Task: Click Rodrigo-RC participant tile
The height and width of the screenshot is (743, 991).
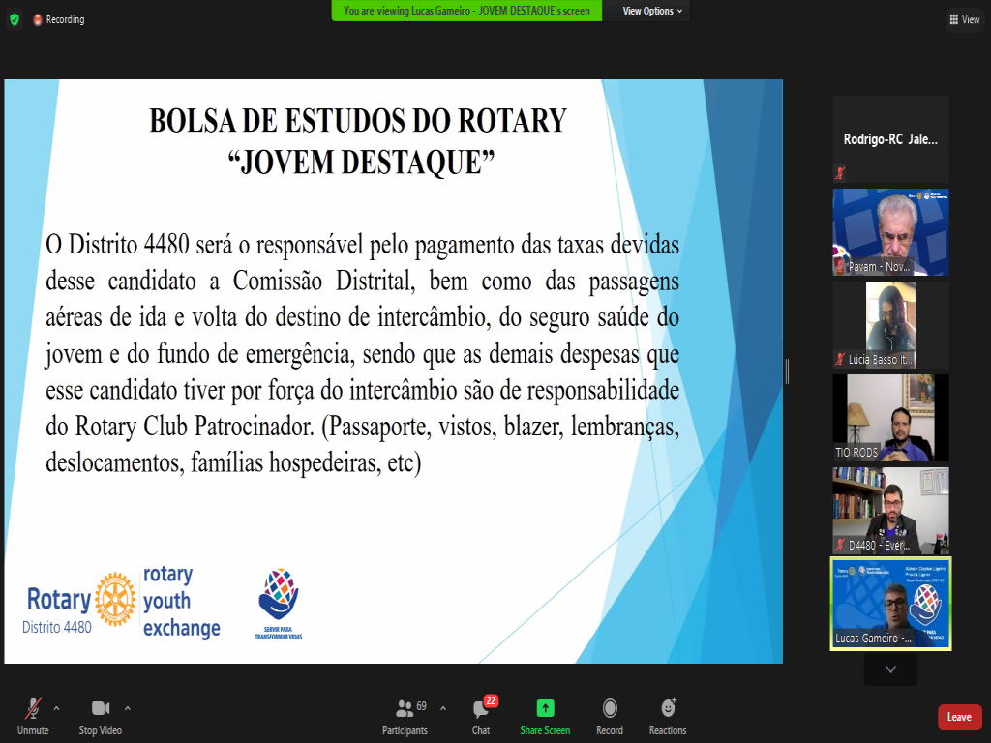Action: point(890,139)
